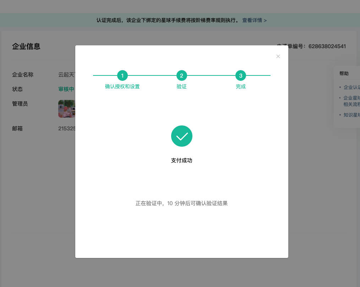Click the 企业信息 heading
The height and width of the screenshot is (287, 360).
click(26, 46)
